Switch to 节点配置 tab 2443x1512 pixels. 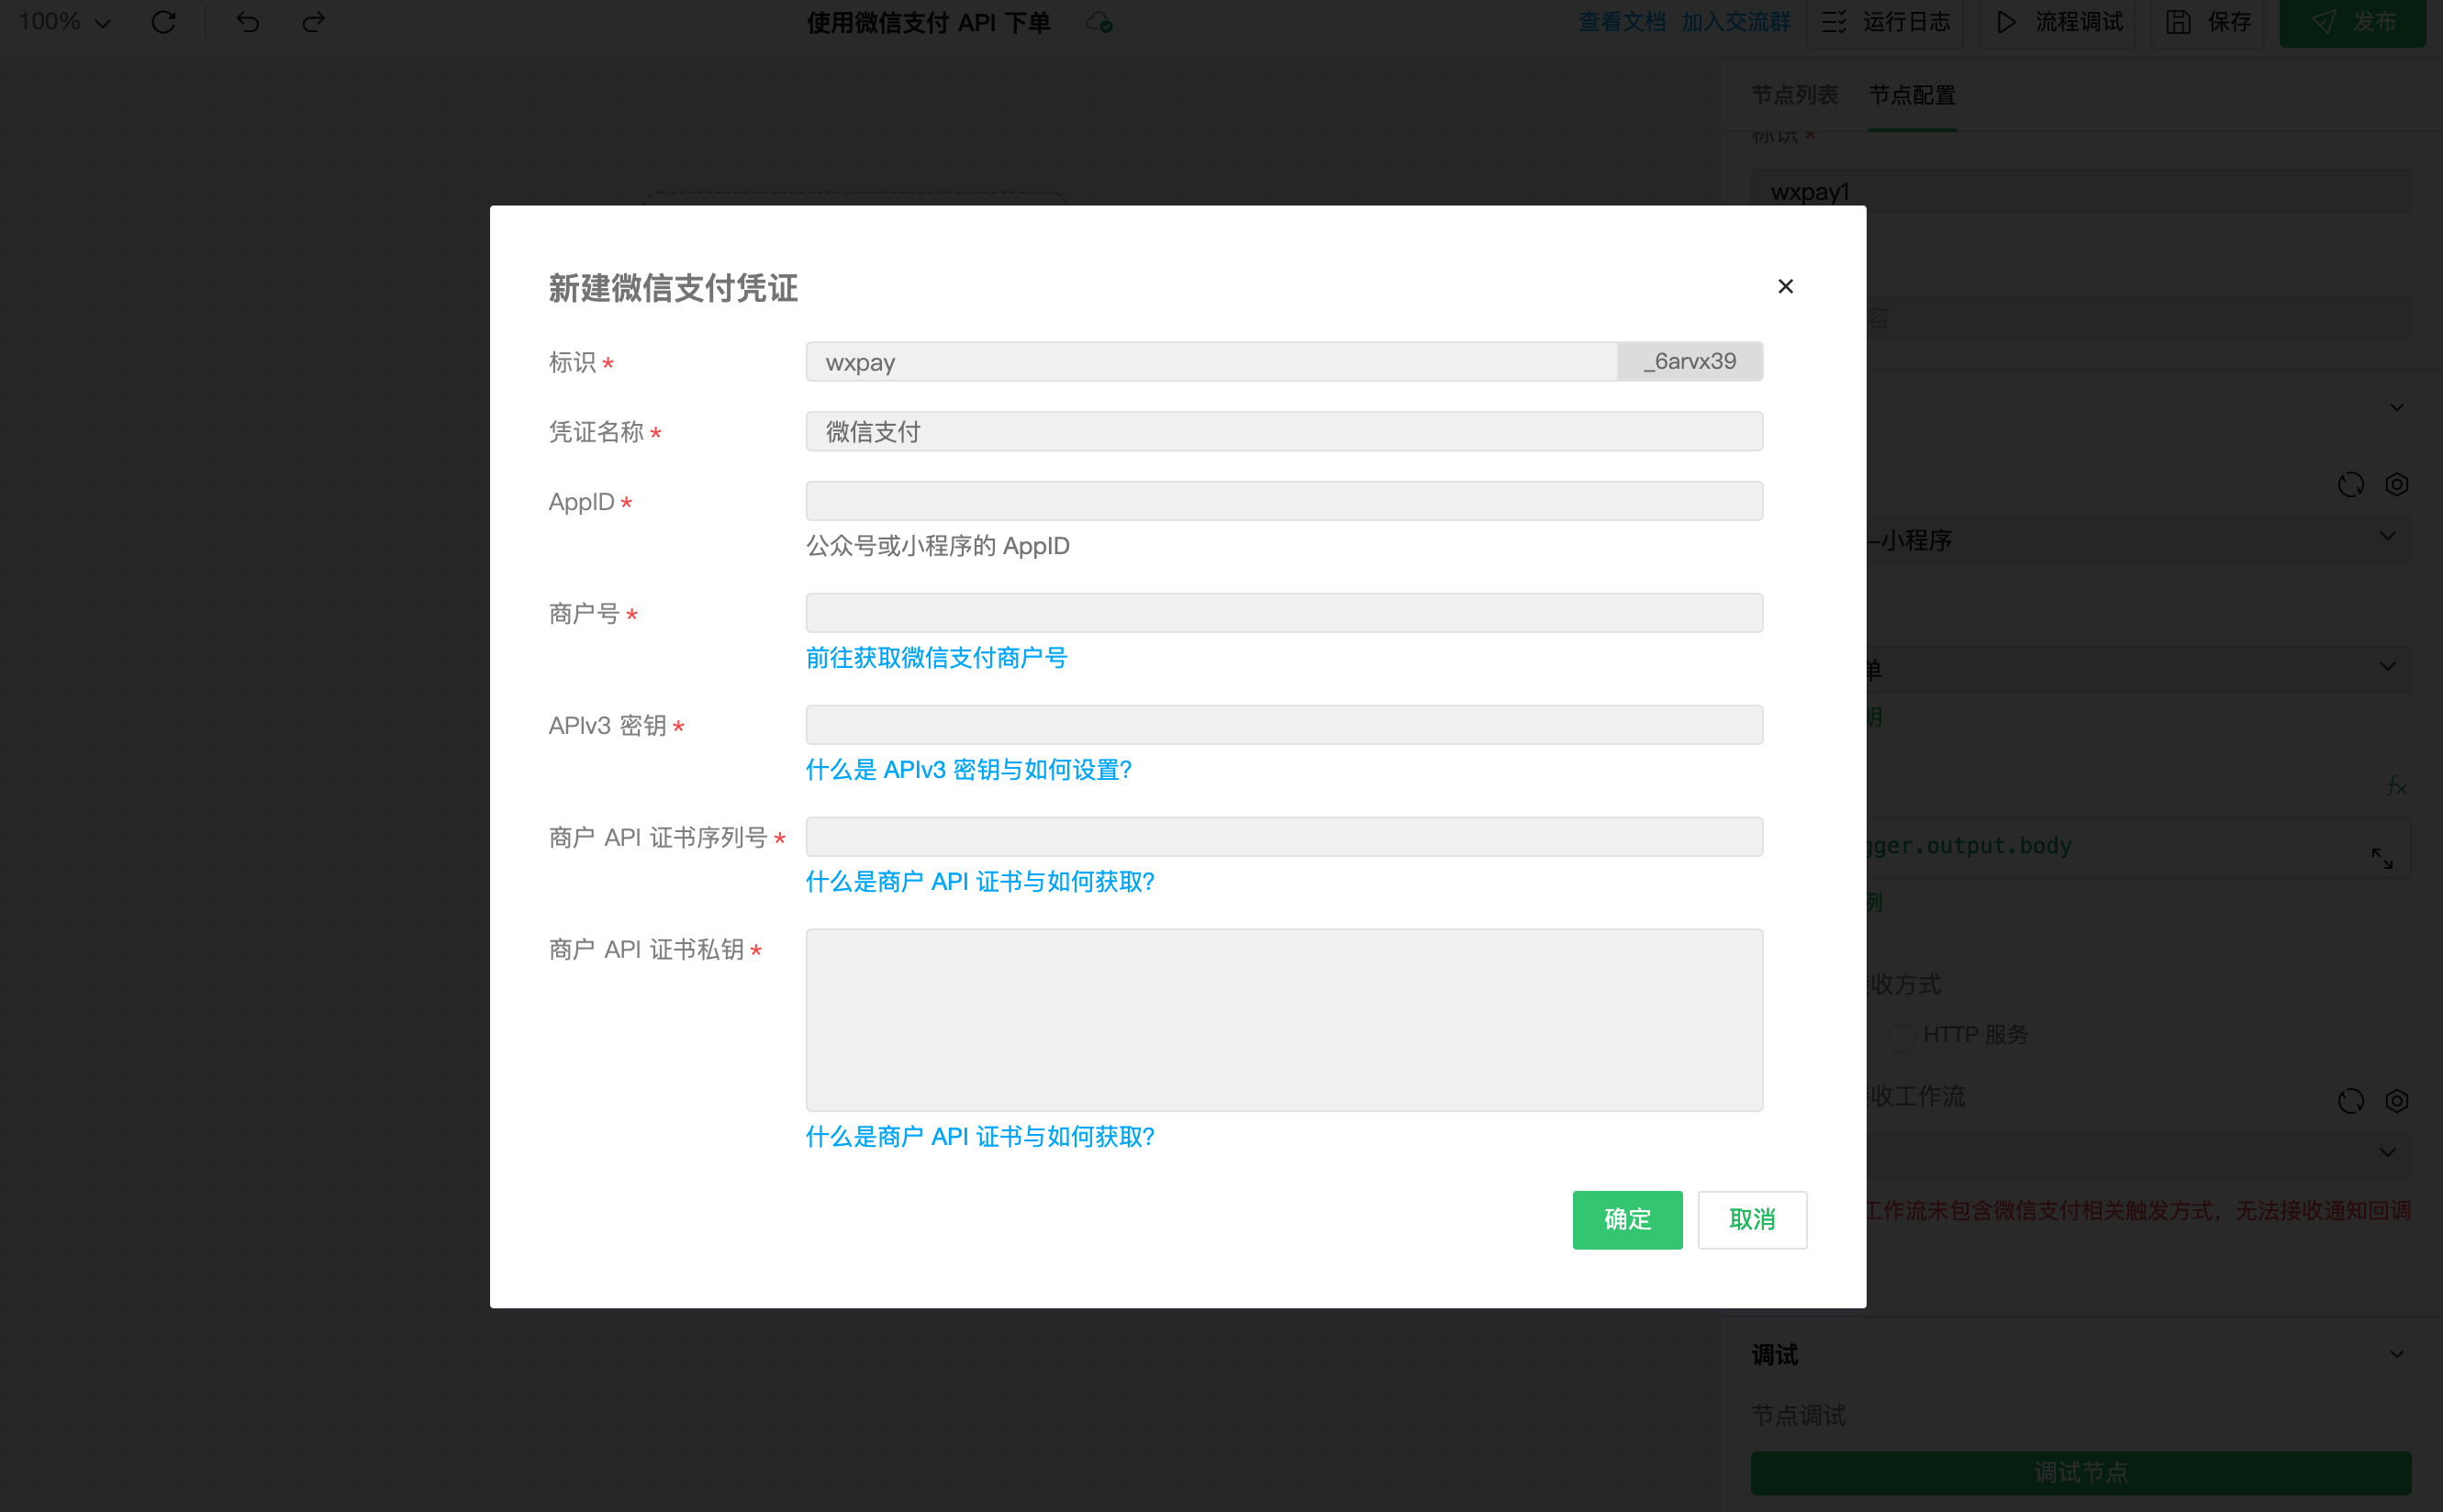[x=1912, y=95]
